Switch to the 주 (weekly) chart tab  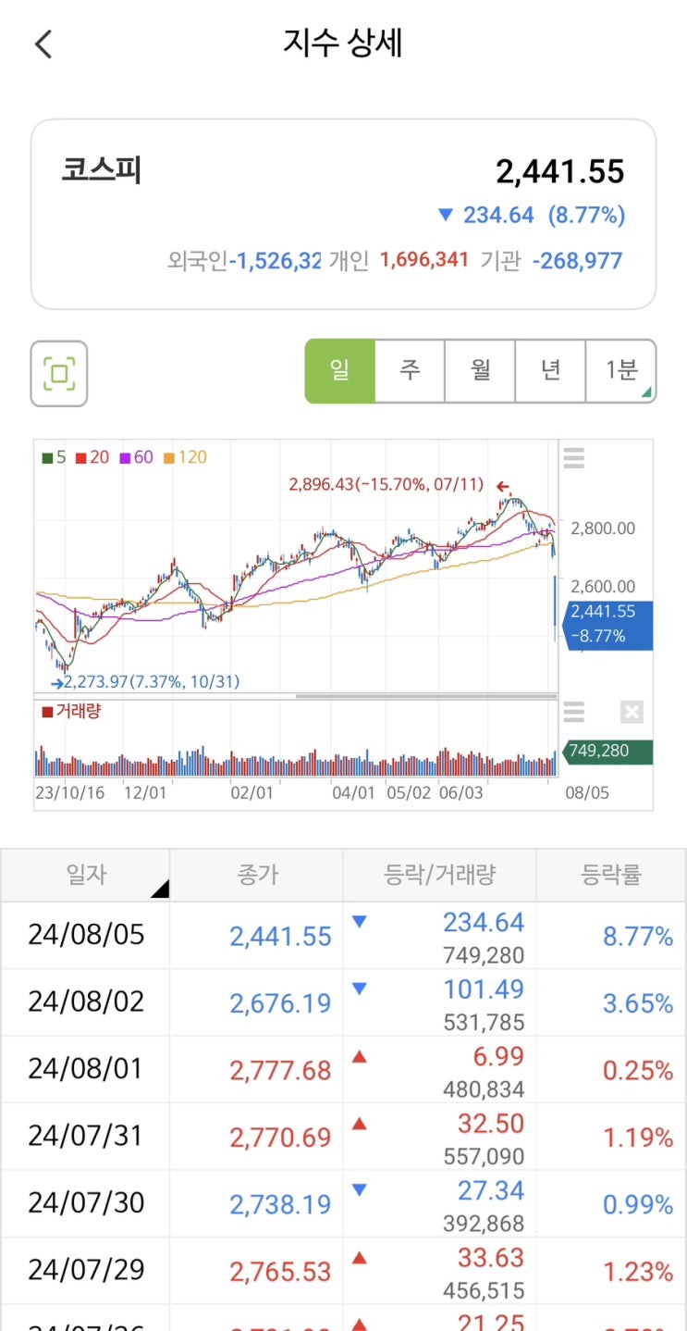coord(410,371)
